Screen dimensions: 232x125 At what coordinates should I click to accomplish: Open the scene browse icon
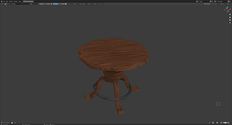(x=197, y=1)
